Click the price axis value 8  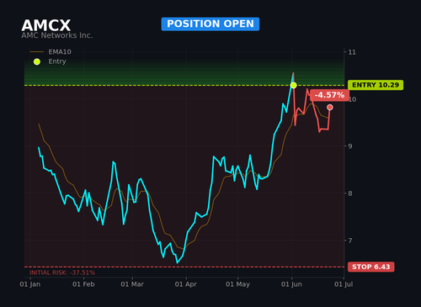[350, 193]
